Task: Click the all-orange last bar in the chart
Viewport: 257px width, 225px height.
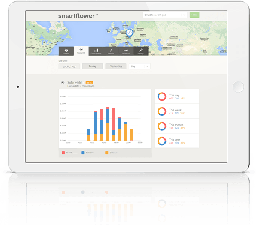Action: click(x=131, y=135)
